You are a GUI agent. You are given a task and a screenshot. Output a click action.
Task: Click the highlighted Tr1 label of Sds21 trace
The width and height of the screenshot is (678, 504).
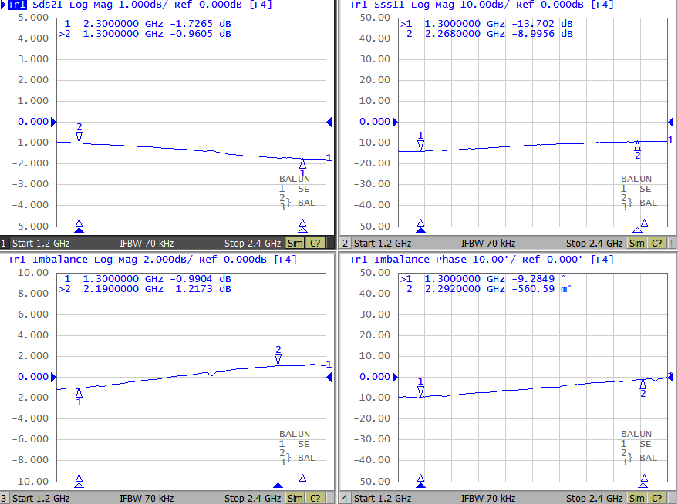17,5
